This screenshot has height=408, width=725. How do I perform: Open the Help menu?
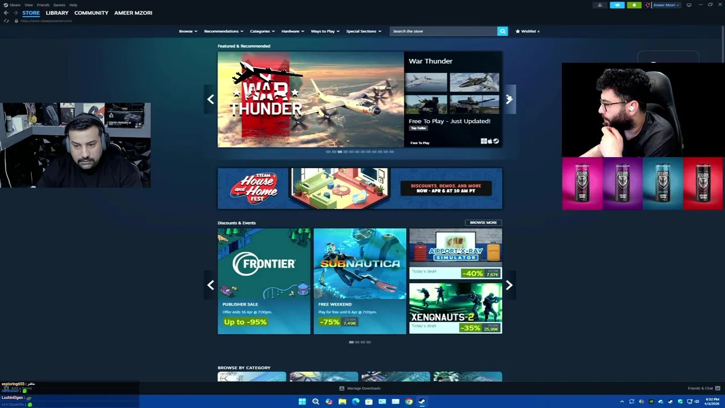(73, 5)
